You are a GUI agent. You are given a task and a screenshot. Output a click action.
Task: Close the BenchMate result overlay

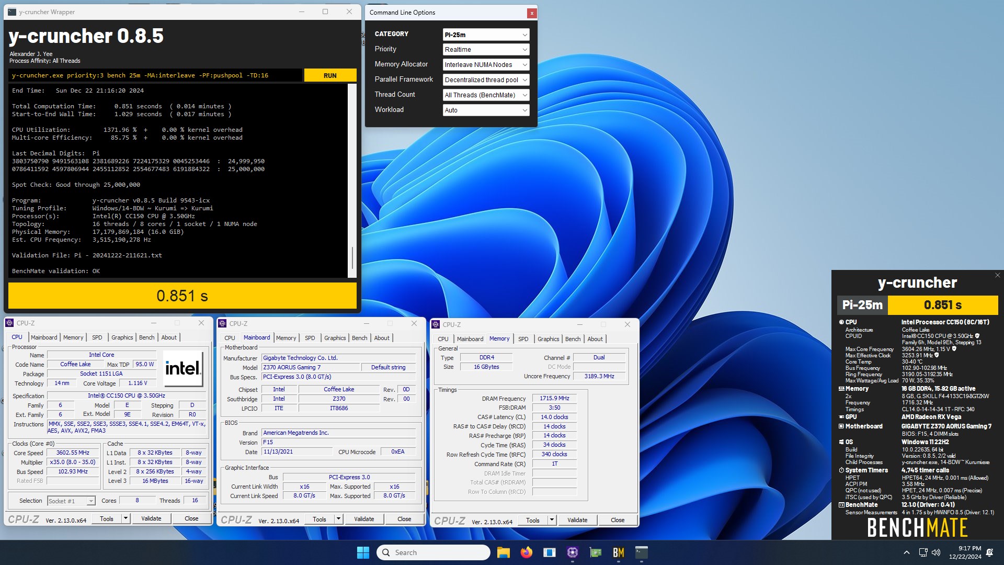997,275
